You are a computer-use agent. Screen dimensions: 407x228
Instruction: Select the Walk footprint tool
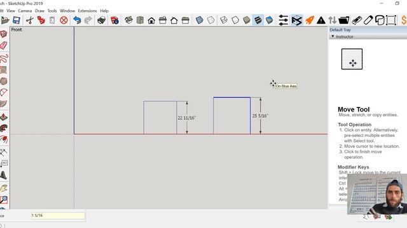point(3,175)
